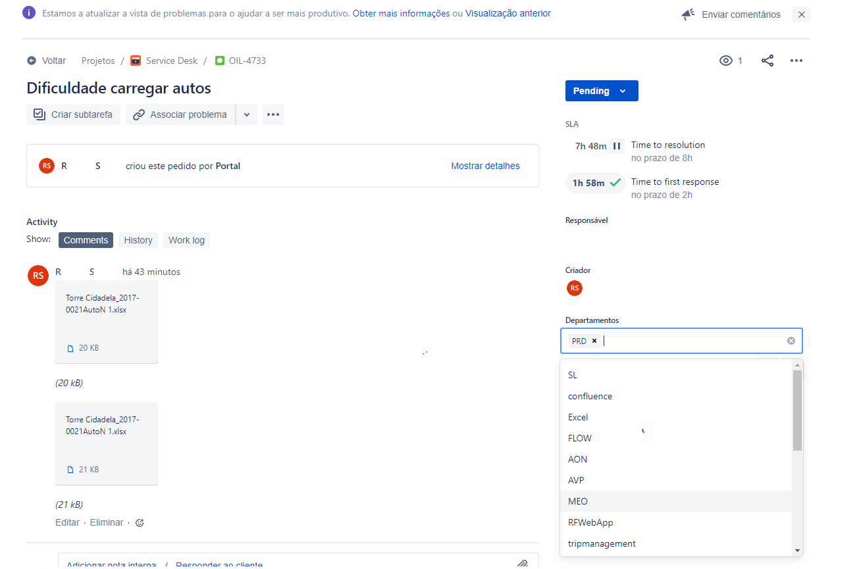Choose AVP option

(x=676, y=480)
